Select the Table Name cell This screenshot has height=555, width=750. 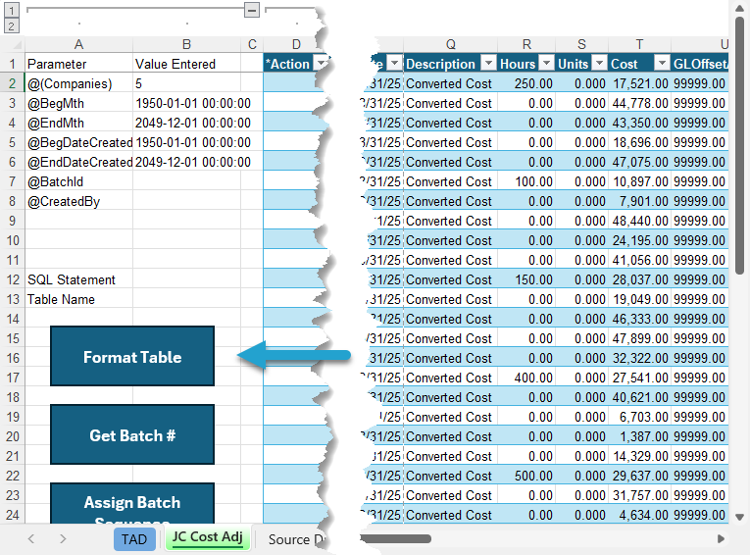tap(79, 299)
